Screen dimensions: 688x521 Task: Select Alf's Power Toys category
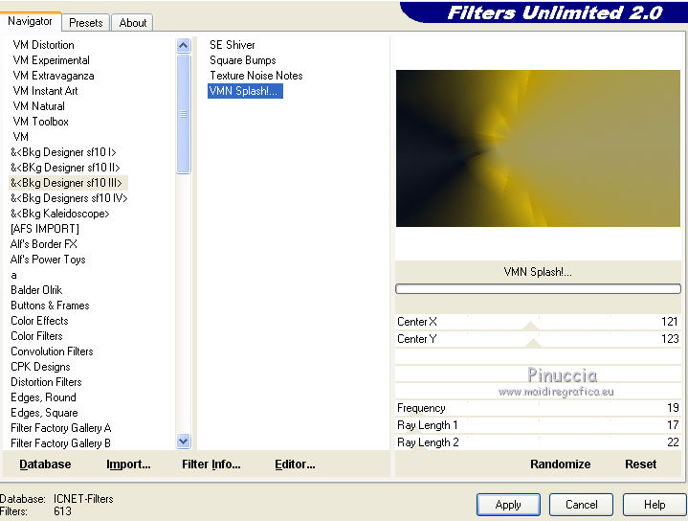pos(48,260)
